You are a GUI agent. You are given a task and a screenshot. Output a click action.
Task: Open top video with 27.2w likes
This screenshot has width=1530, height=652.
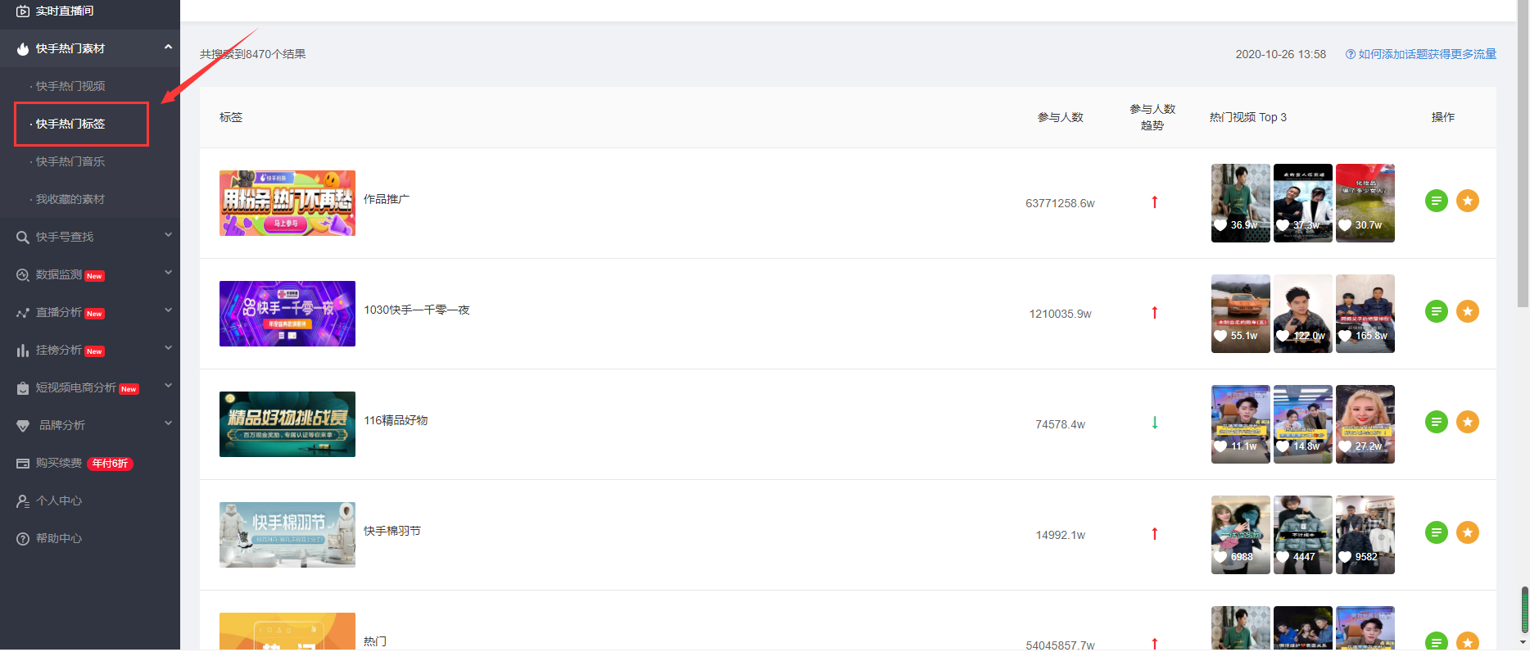pyautogui.click(x=1365, y=424)
